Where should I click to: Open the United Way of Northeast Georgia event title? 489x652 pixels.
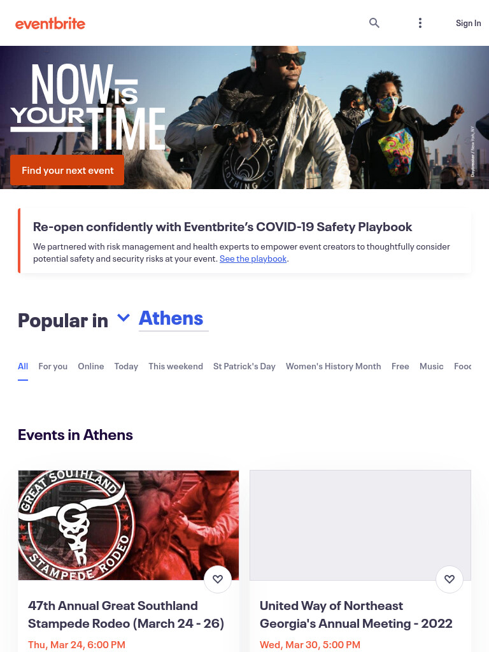click(356, 614)
